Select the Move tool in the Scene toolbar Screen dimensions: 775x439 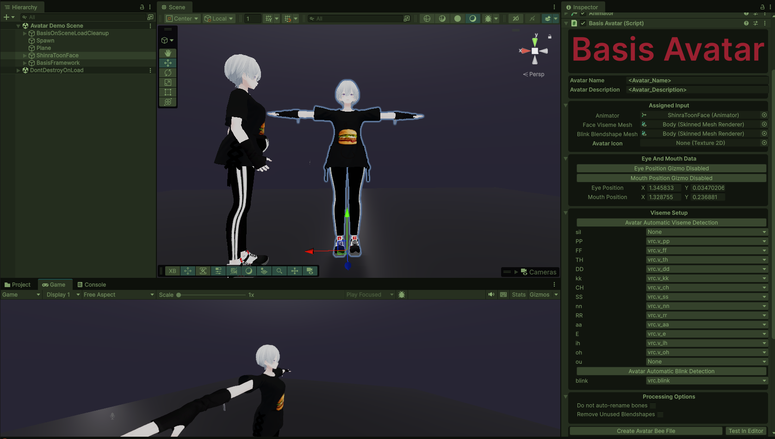click(167, 63)
